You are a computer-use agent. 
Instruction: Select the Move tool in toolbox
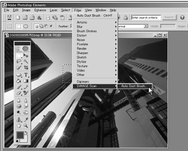tap(26, 56)
